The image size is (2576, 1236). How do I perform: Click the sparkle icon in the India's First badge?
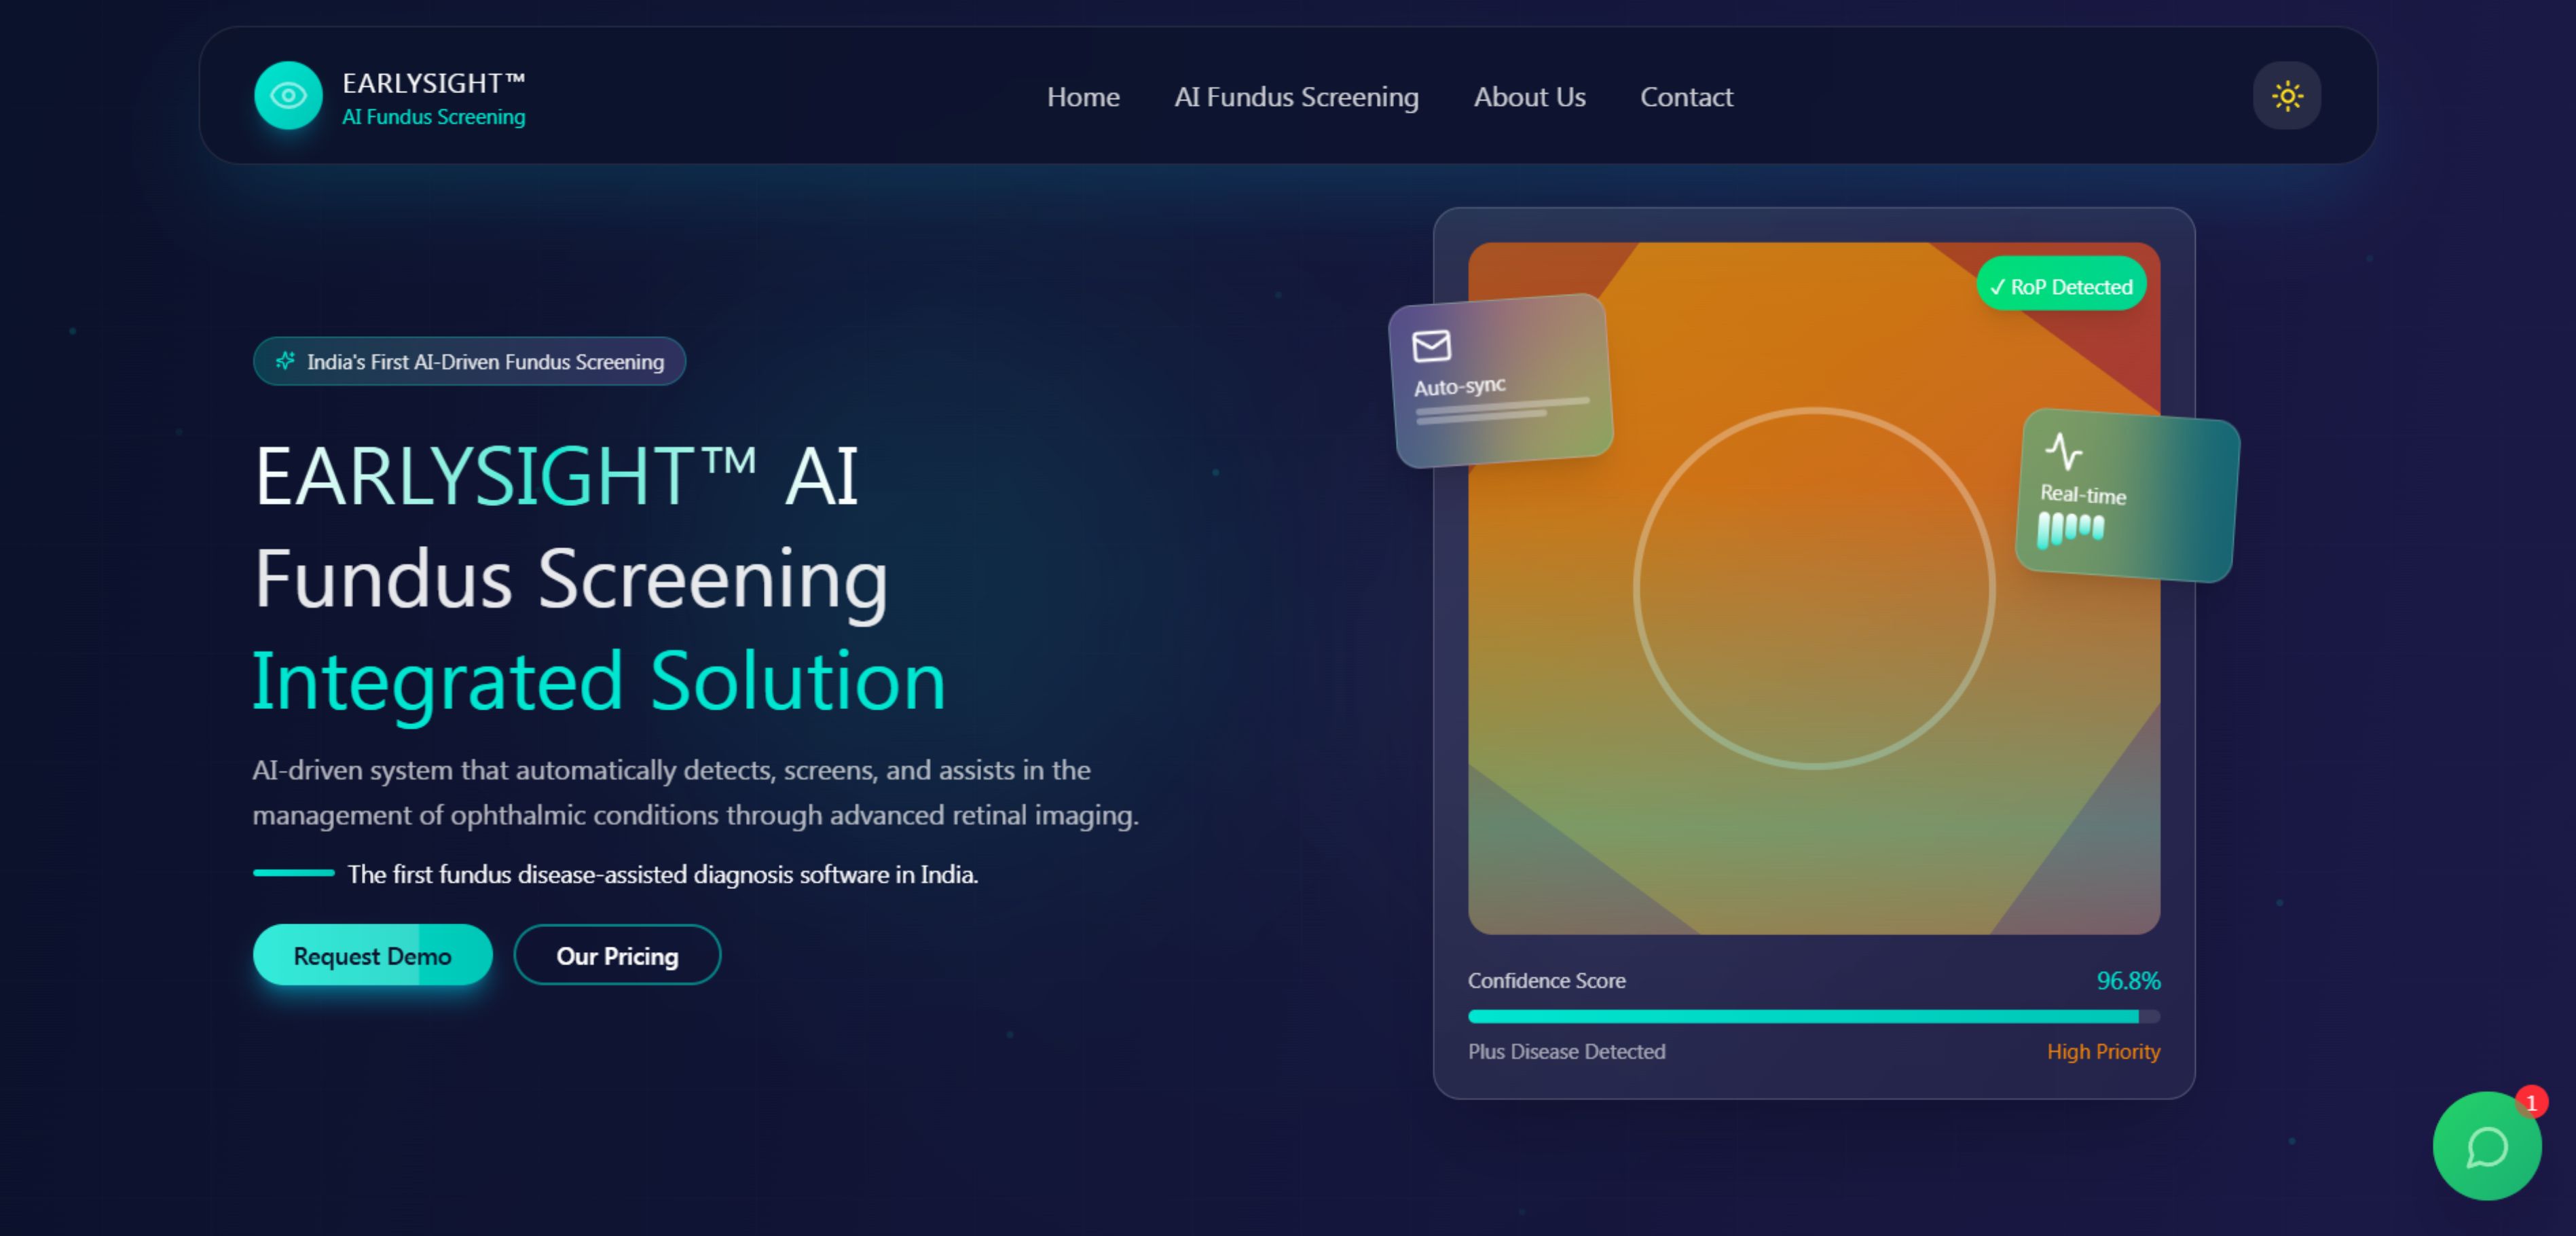tap(285, 361)
